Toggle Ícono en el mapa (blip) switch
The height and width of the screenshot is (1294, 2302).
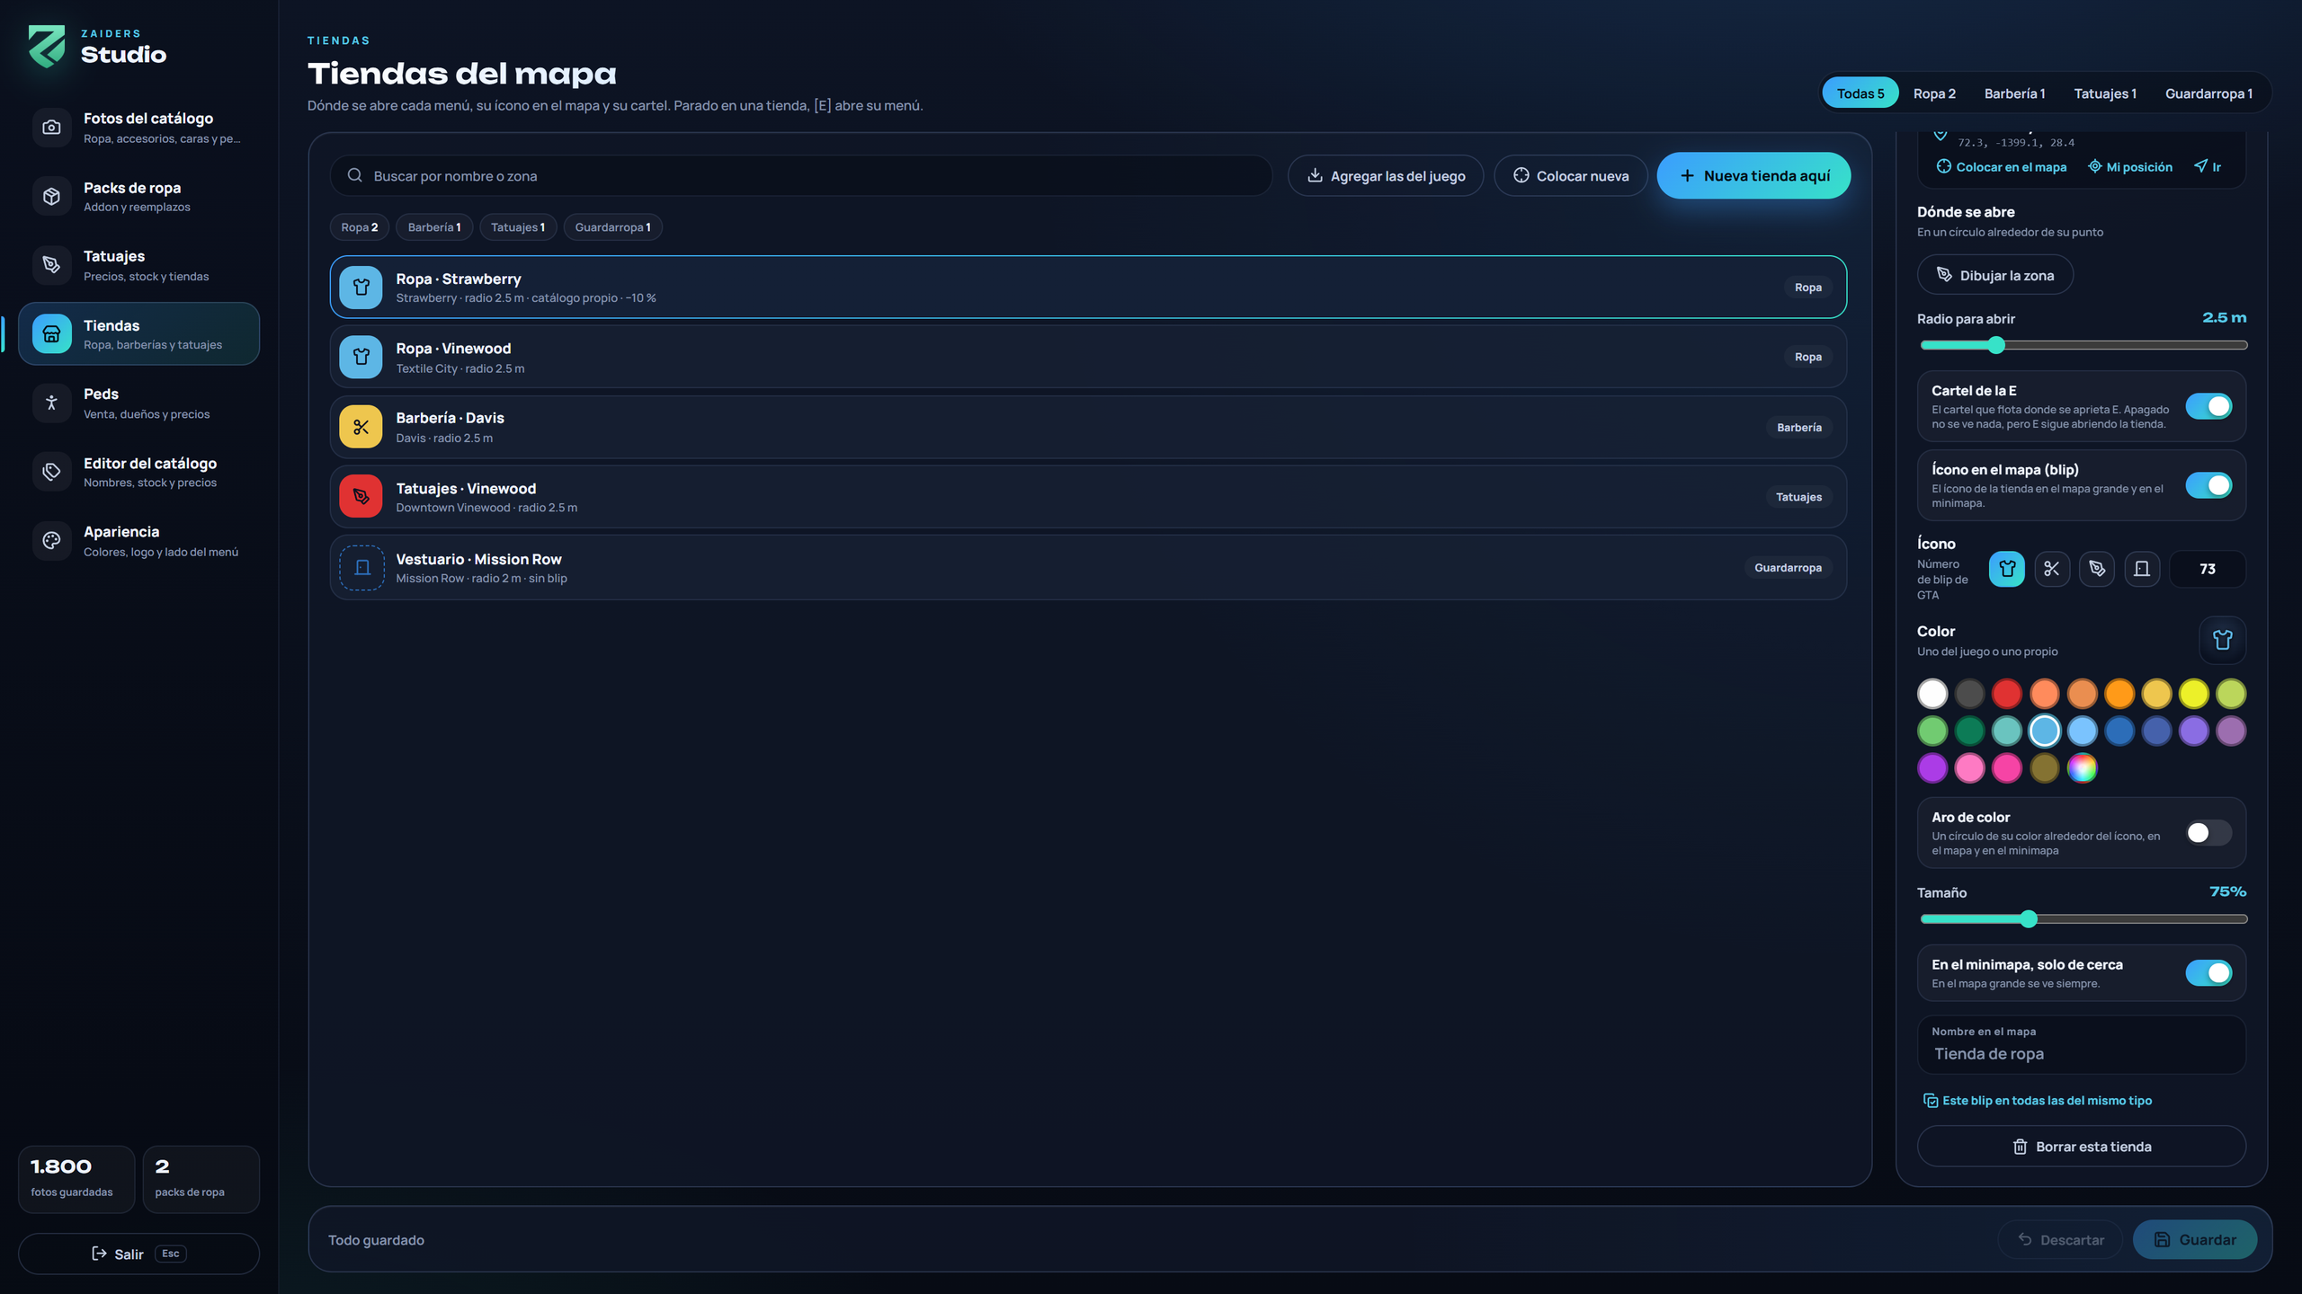pyautogui.click(x=2208, y=485)
